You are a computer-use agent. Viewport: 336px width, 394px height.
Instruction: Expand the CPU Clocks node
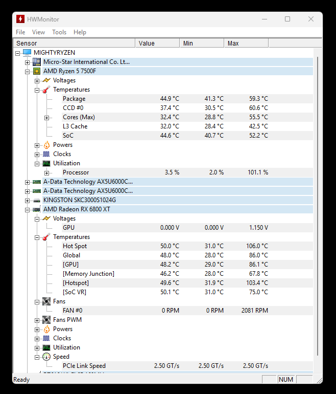pos(37,155)
